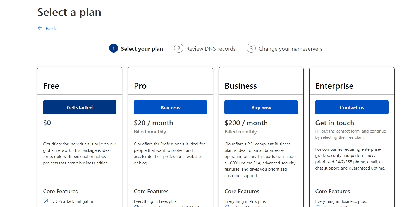
Task: Click the Free plan card heading
Action: [x=51, y=86]
